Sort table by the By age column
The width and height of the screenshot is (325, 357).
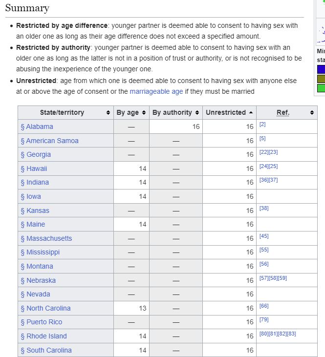pos(144,112)
